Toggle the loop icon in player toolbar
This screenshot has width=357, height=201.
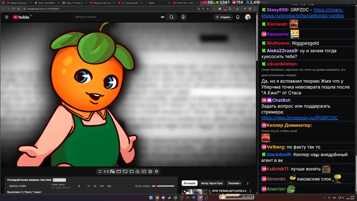click(x=100, y=171)
